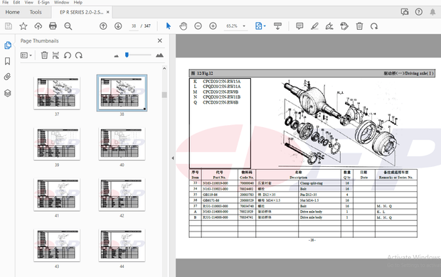Select page 37 thumbnail
The image size is (441, 277).
point(57,93)
